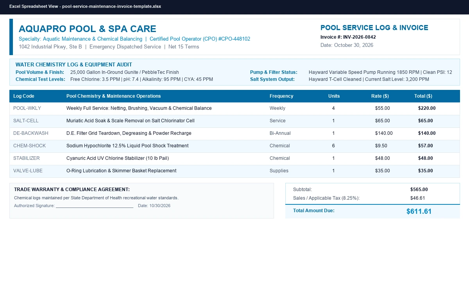Select the bold $140.00 total cell
The height and width of the screenshot is (297, 469).
click(x=427, y=133)
